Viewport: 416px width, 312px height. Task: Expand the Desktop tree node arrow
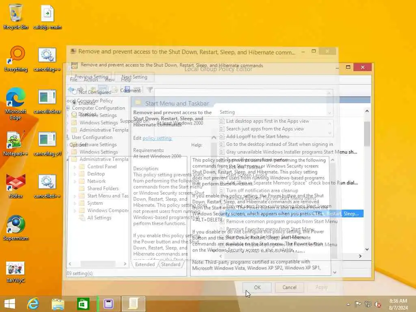coord(75,174)
